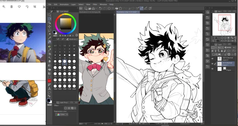Viewport: 238px width, 126px height.
Task: Toggle visibility eye of Paper layer
Action: pos(212,69)
